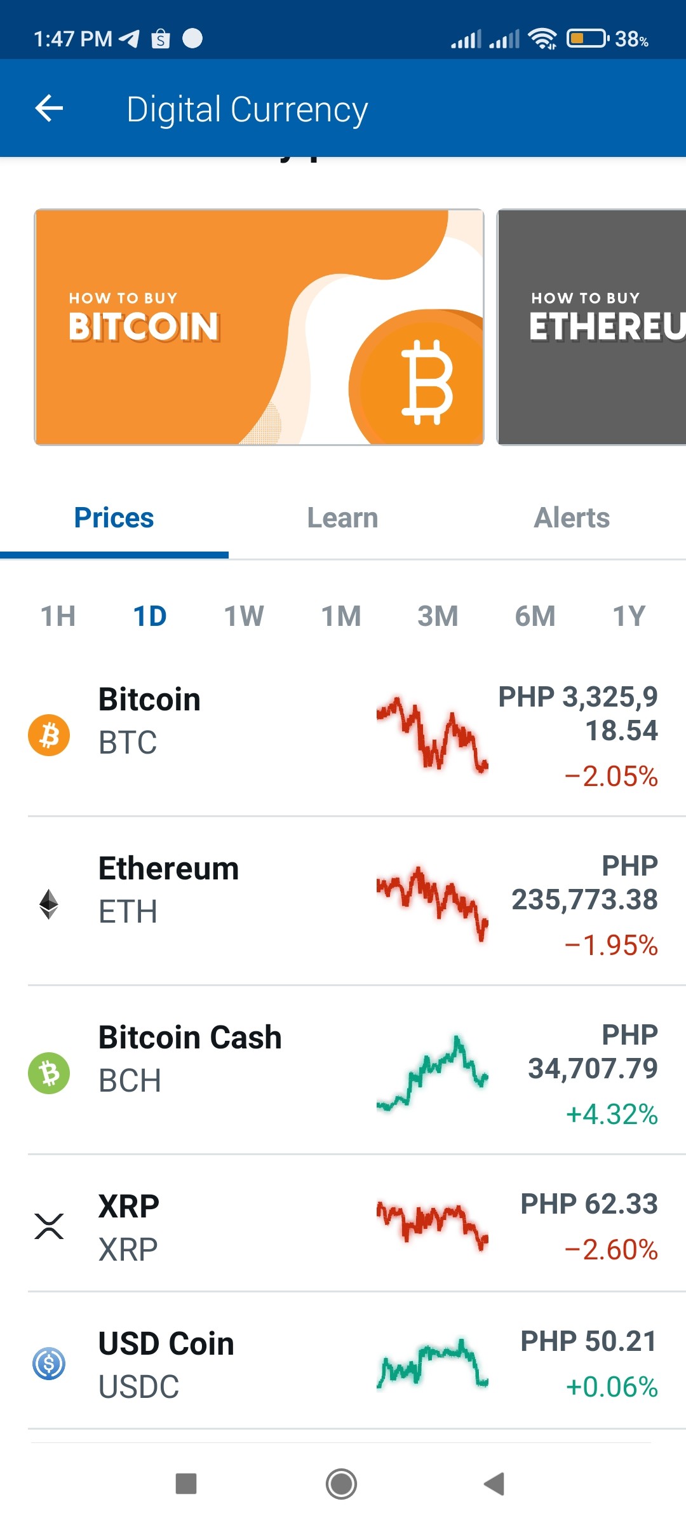Switch to the Alerts tab
This screenshot has width=686, height=1525.
(572, 518)
